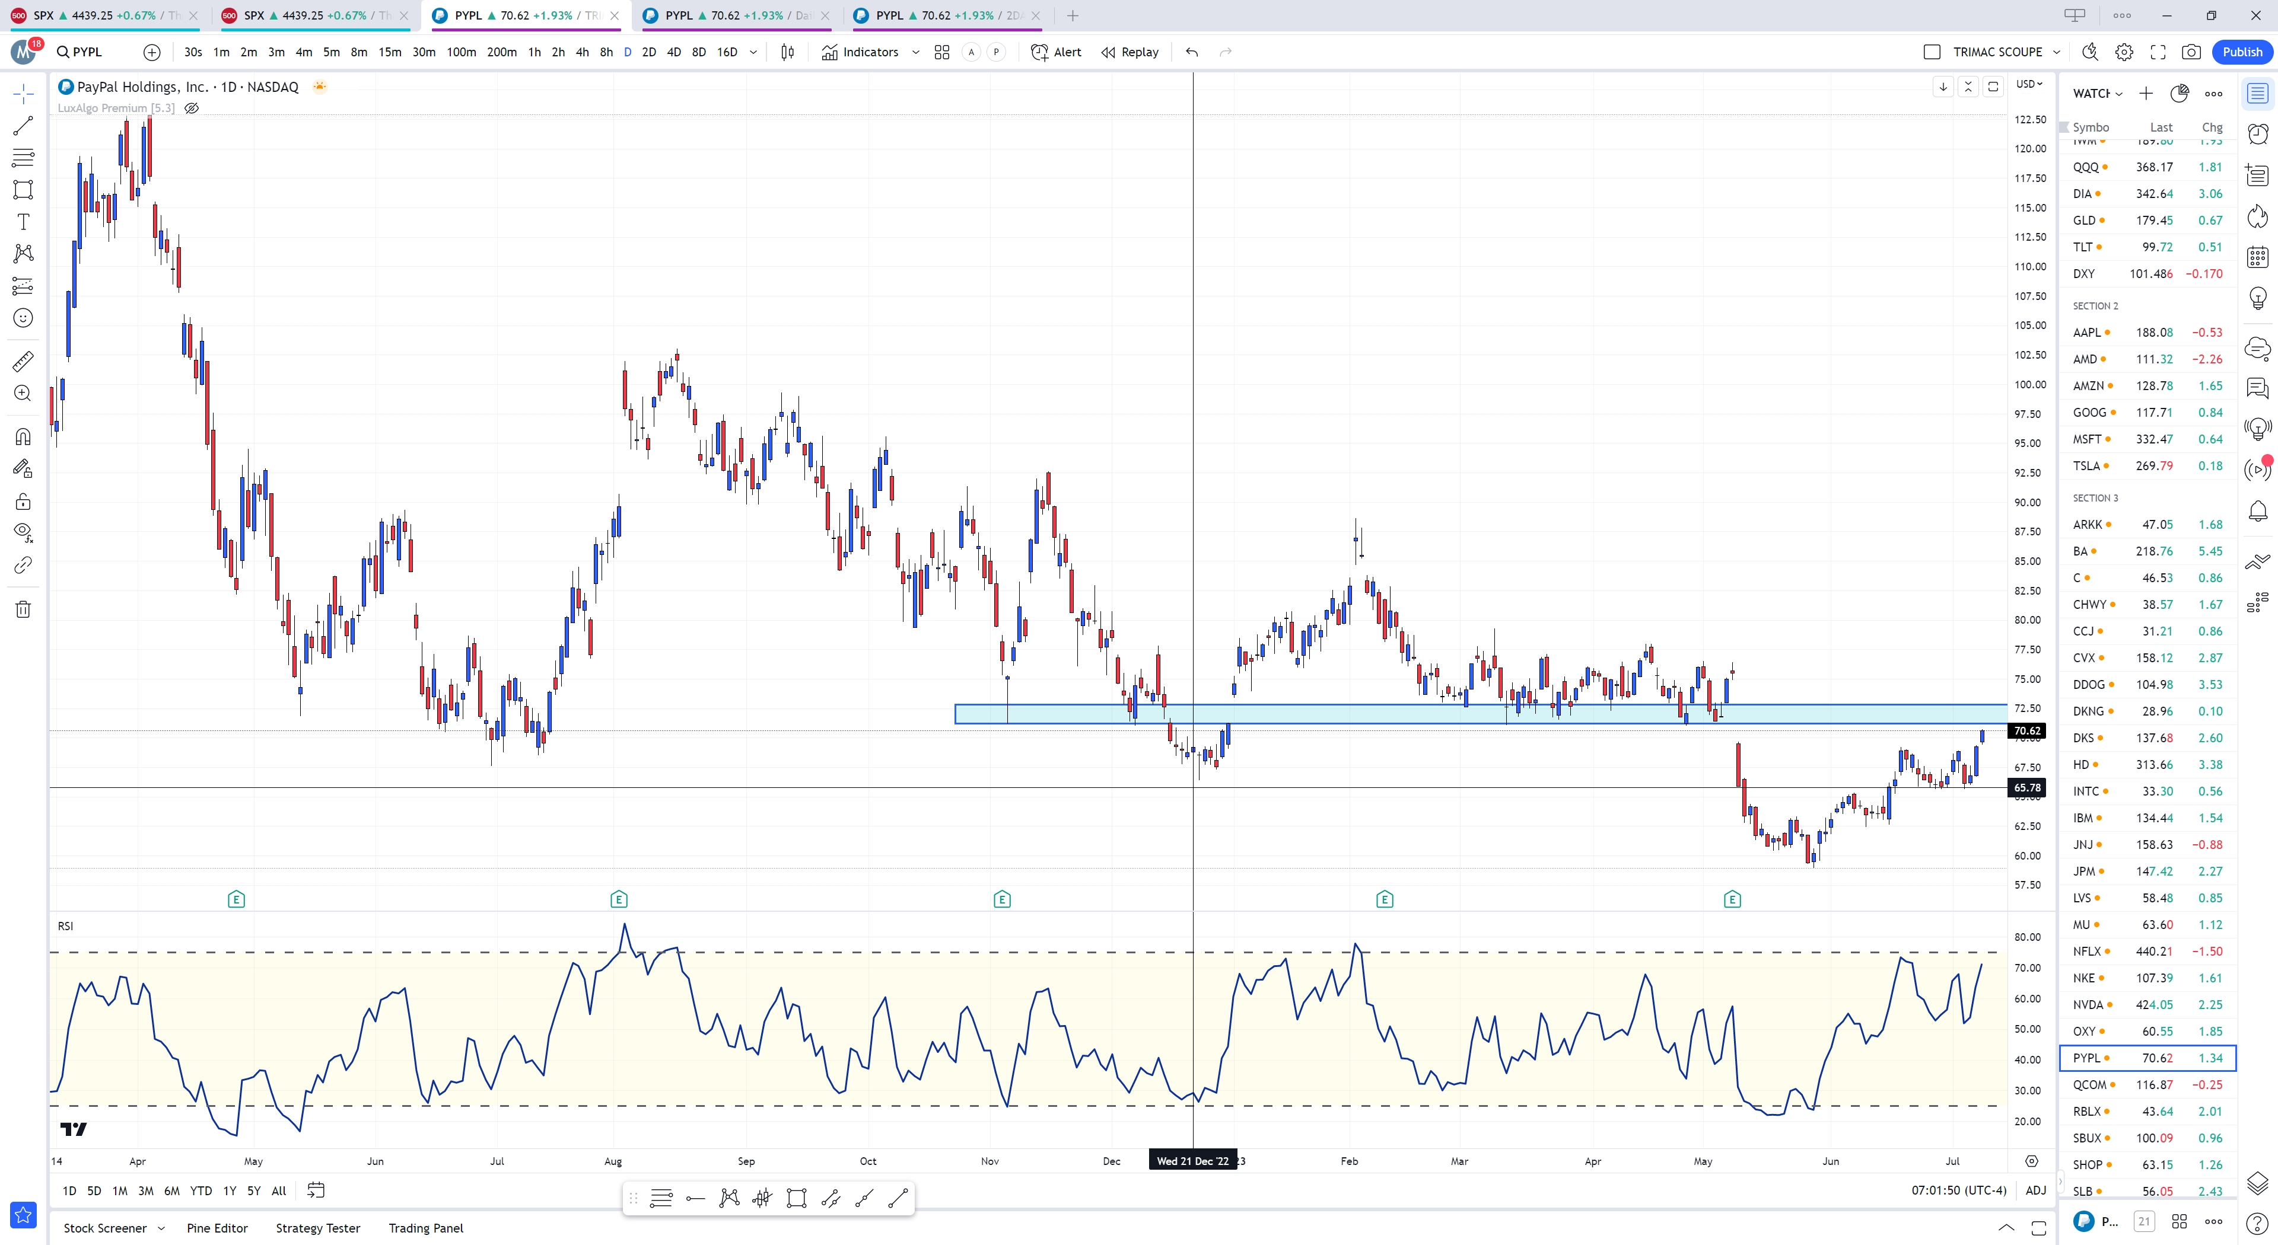Undo the last chart action
Image resolution: width=2278 pixels, height=1245 pixels.
pyautogui.click(x=1192, y=52)
